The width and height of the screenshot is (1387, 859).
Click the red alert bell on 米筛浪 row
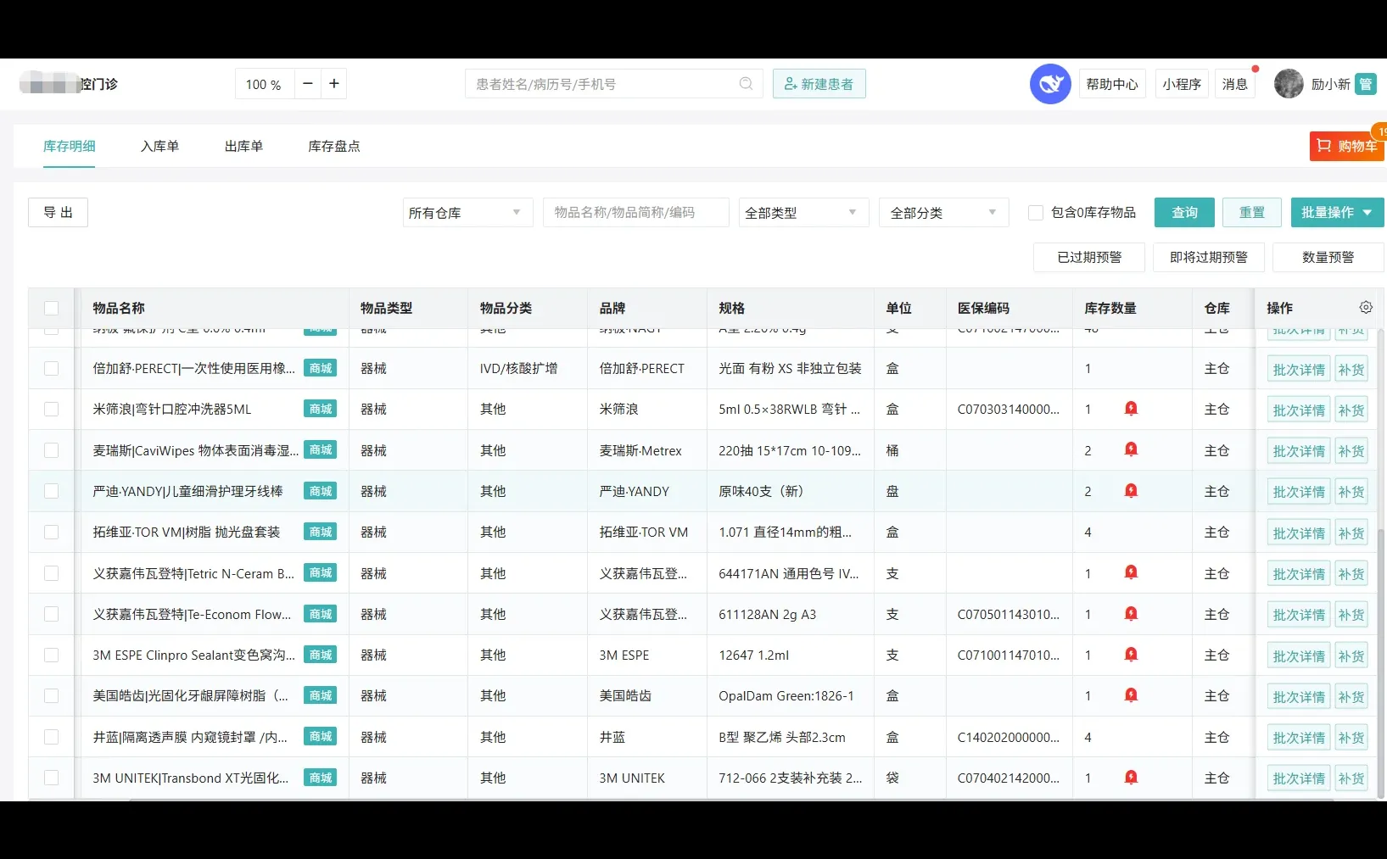coord(1131,408)
